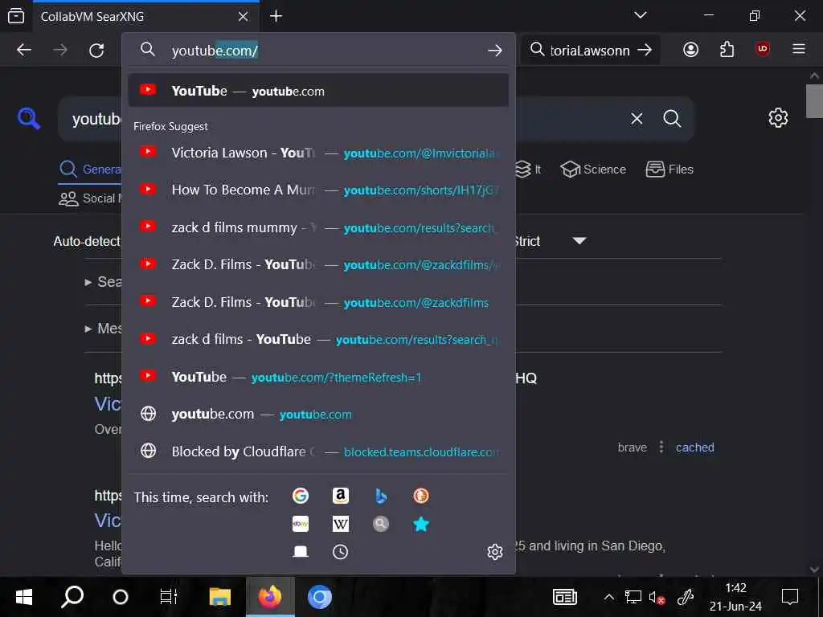The height and width of the screenshot is (617, 823).
Task: Open the notification center icon
Action: click(x=789, y=597)
